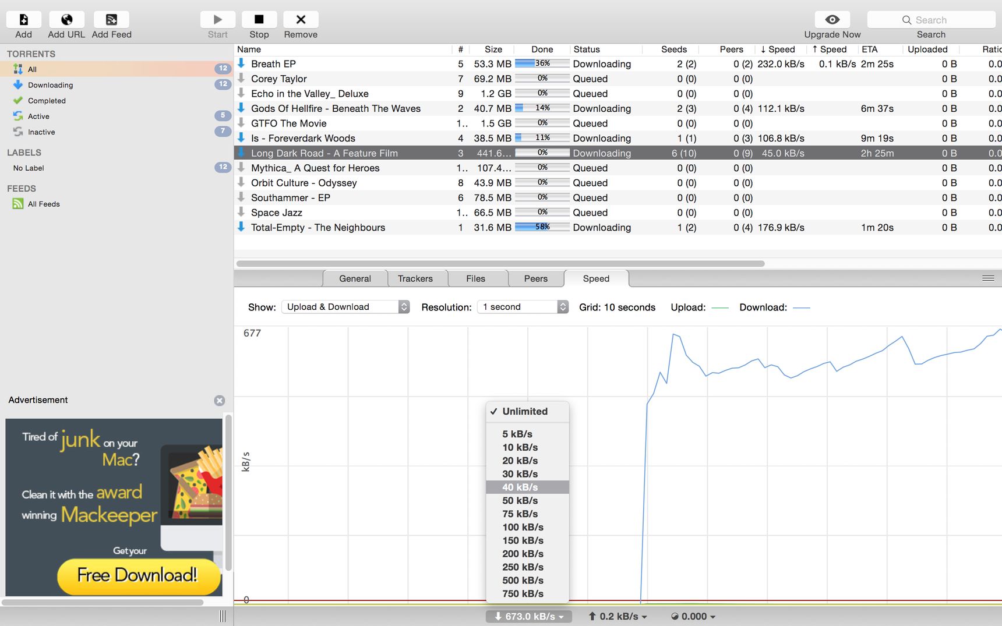Viewport: 1002px width, 626px height.
Task: Click the detail panel options menu icon
Action: click(x=988, y=278)
